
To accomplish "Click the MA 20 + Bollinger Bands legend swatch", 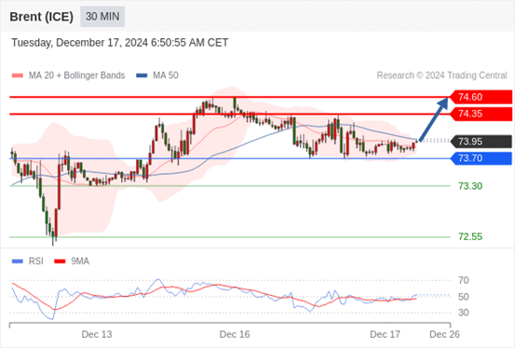I will click(18, 75).
